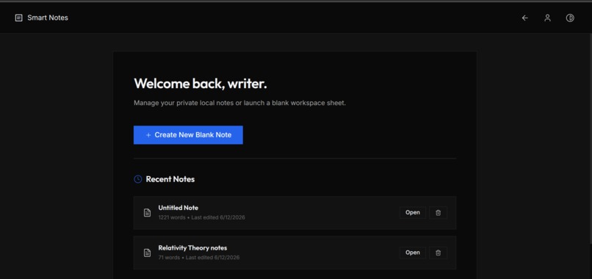592x279 pixels.
Task: Click Create New Blank Note button
Action: pos(188,135)
